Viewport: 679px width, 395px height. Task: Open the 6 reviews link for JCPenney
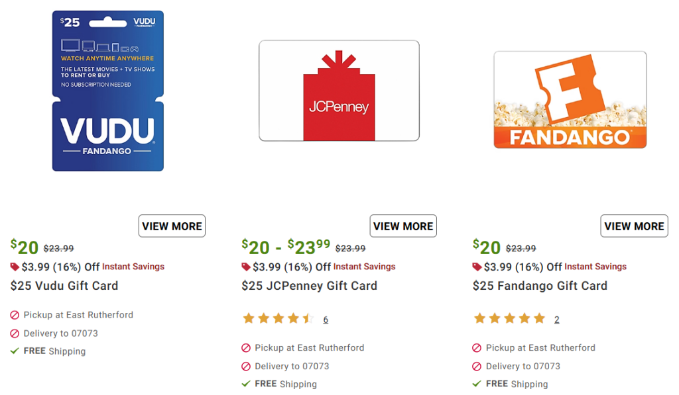point(326,320)
